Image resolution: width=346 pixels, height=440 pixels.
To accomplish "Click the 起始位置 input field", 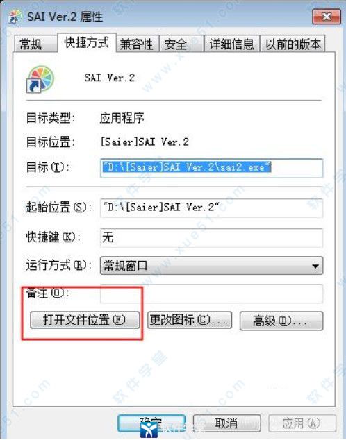I will coord(211,208).
